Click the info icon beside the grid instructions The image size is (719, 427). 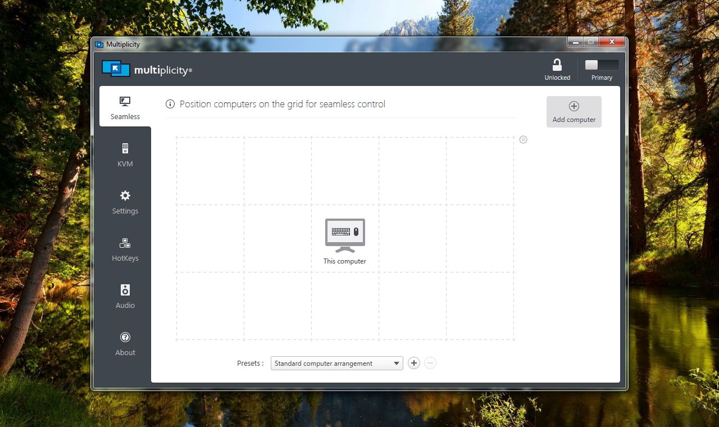point(169,104)
